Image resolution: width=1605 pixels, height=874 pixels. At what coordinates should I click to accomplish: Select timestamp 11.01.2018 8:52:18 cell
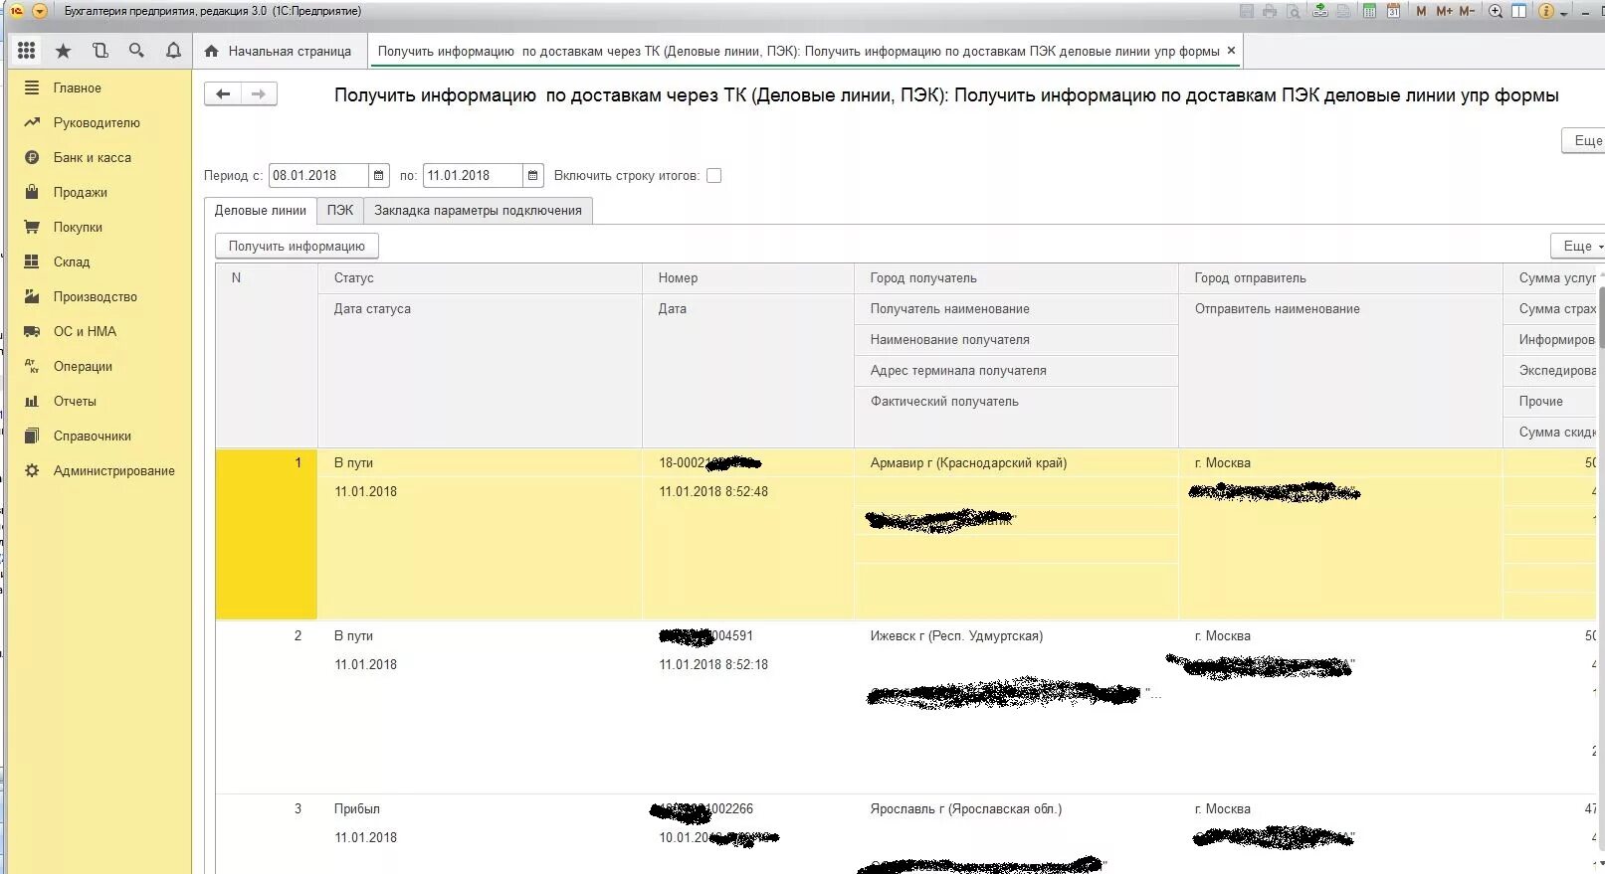pos(748,665)
